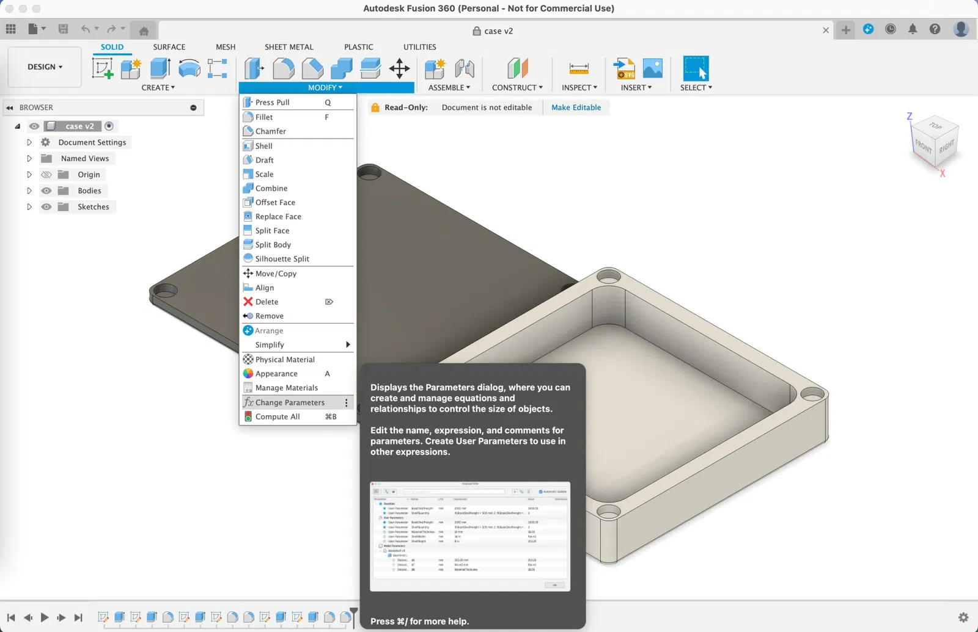Viewport: 978px width, 632px height.
Task: Choose Appearance from the Modify menu
Action: pyautogui.click(x=298, y=374)
